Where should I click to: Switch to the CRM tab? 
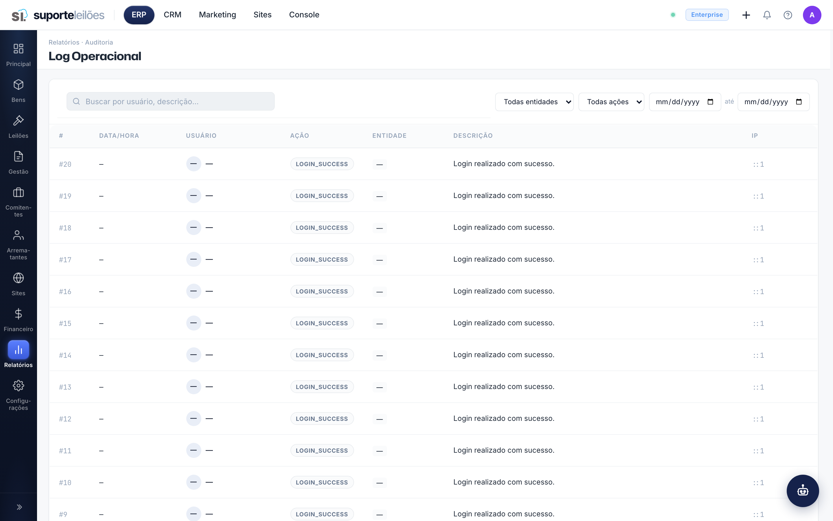pos(172,15)
